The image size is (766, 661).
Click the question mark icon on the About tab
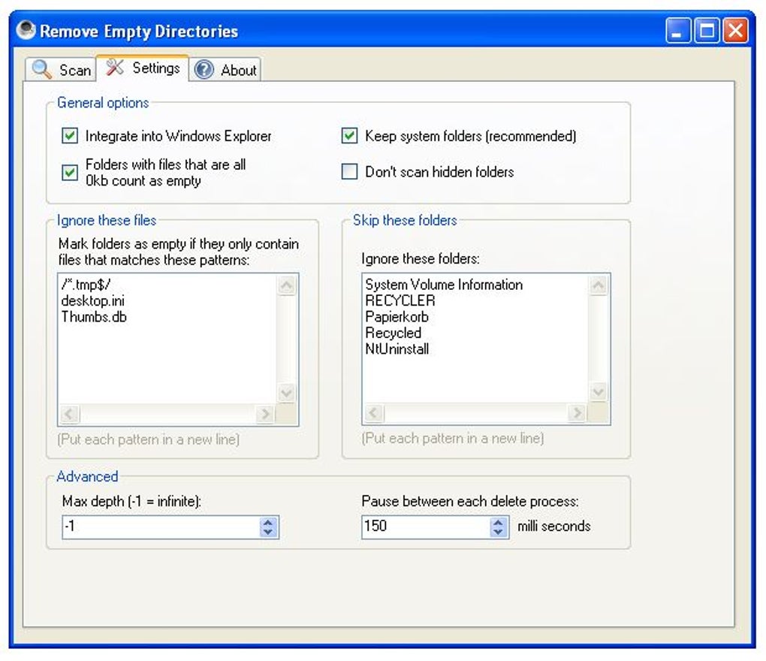point(203,70)
